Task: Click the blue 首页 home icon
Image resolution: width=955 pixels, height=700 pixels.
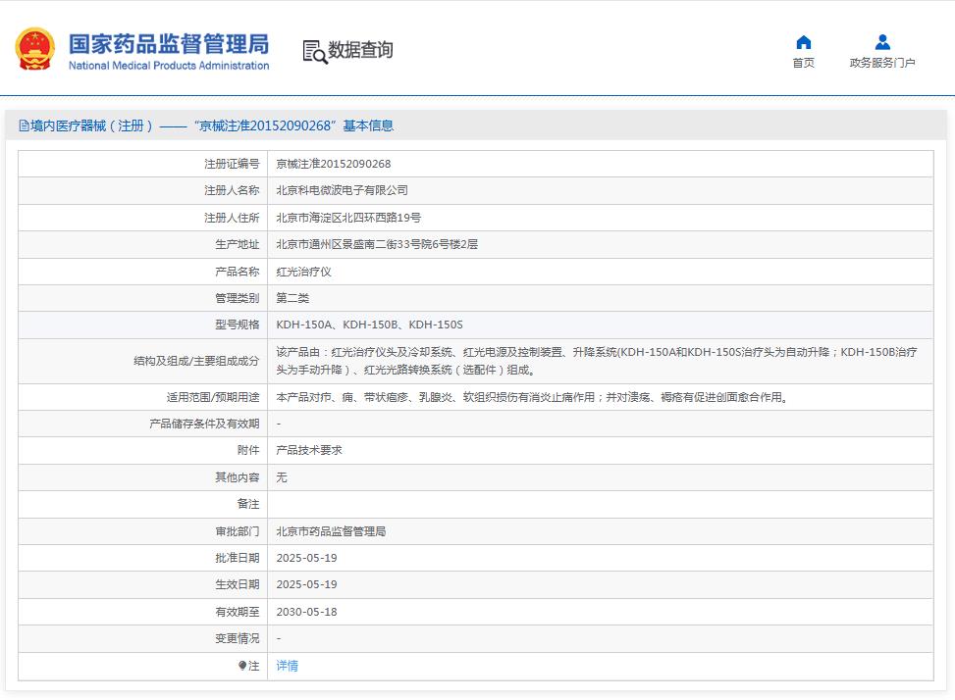Action: (803, 40)
